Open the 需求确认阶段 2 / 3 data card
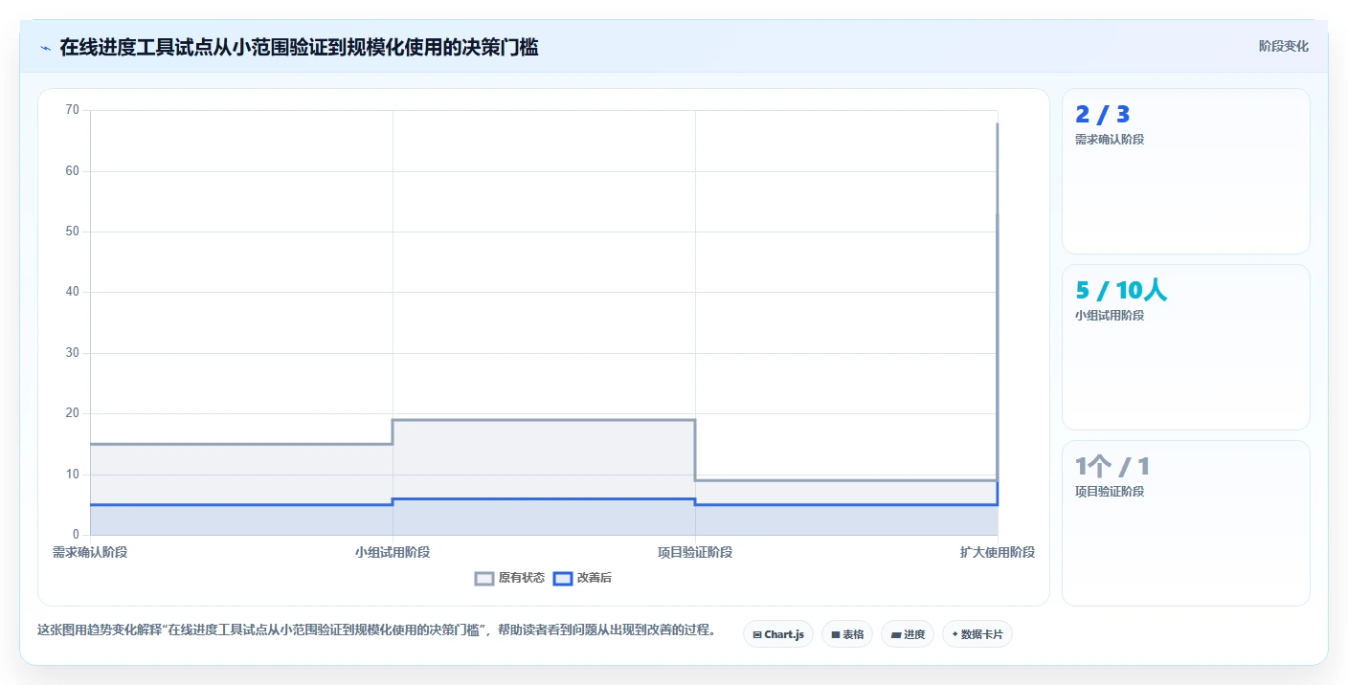The width and height of the screenshot is (1348, 685). [1185, 171]
